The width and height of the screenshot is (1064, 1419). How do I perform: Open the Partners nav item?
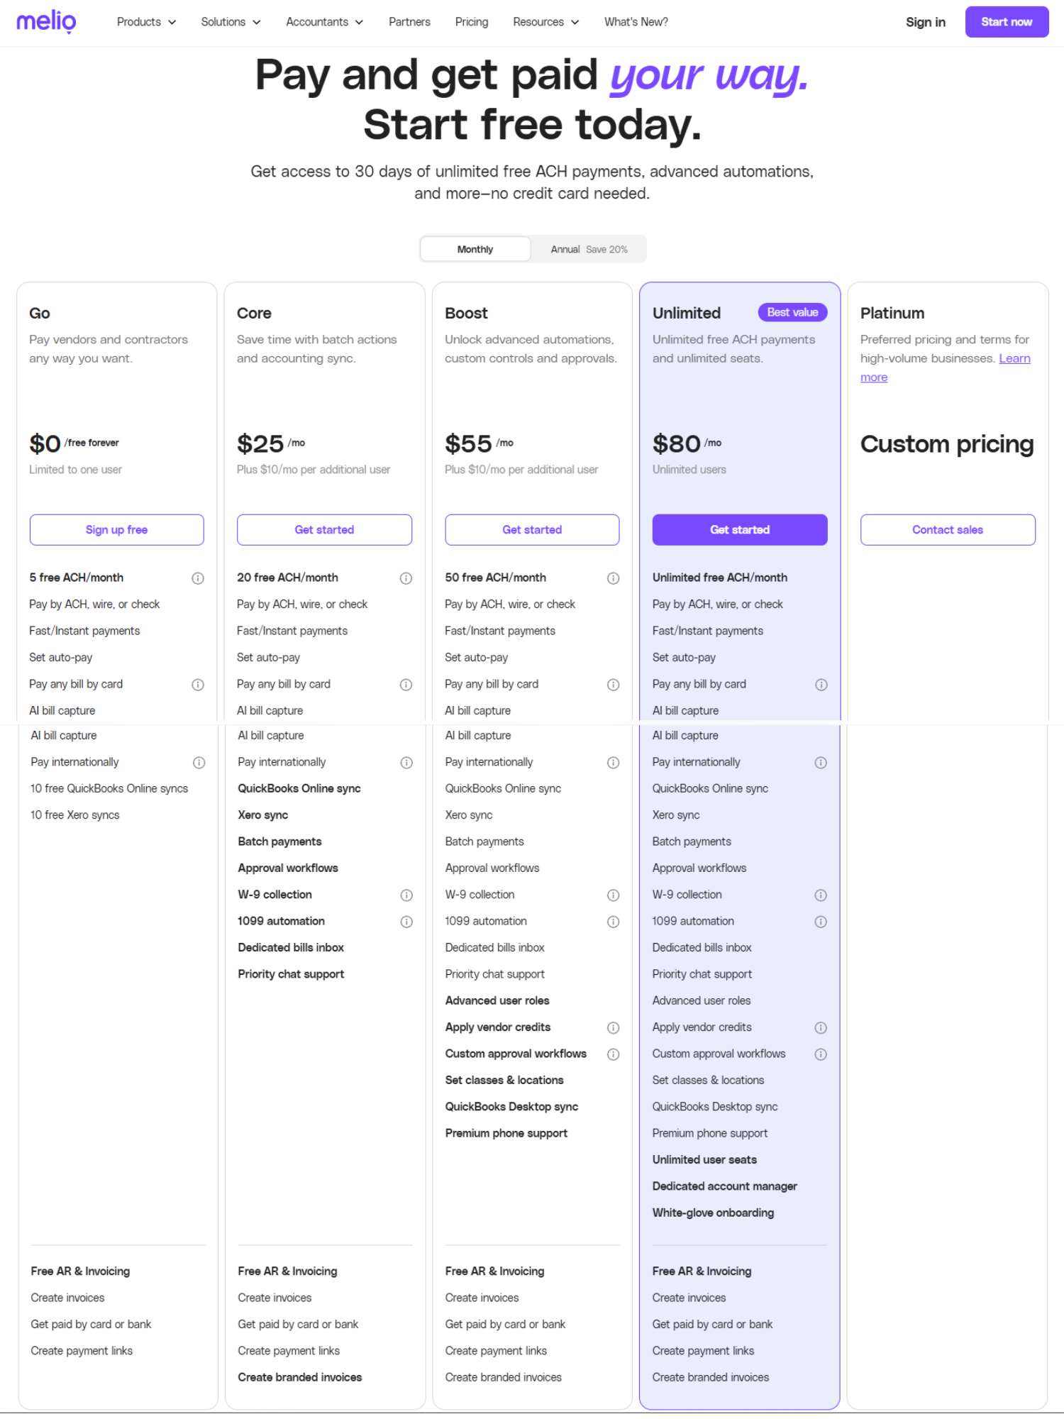click(x=409, y=22)
